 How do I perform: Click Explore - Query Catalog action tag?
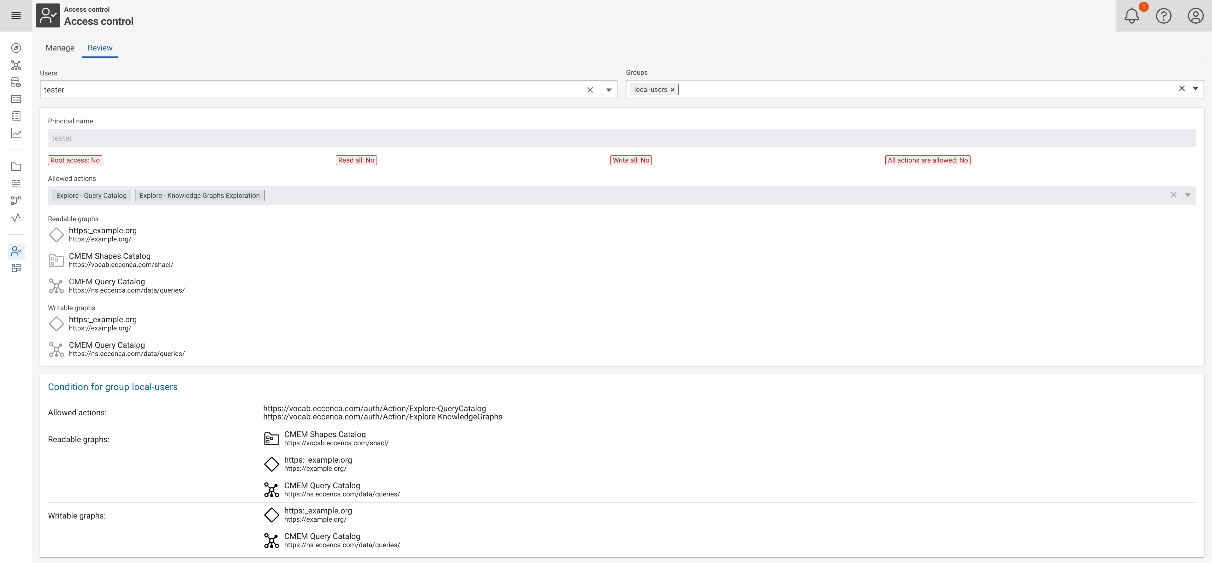(91, 195)
